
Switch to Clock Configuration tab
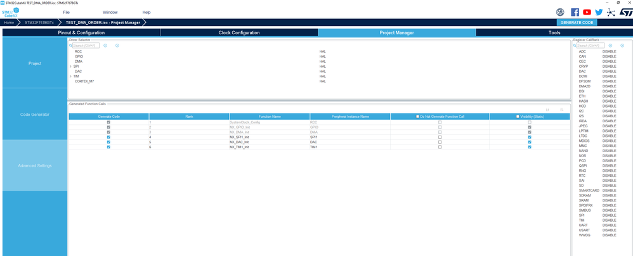click(239, 33)
